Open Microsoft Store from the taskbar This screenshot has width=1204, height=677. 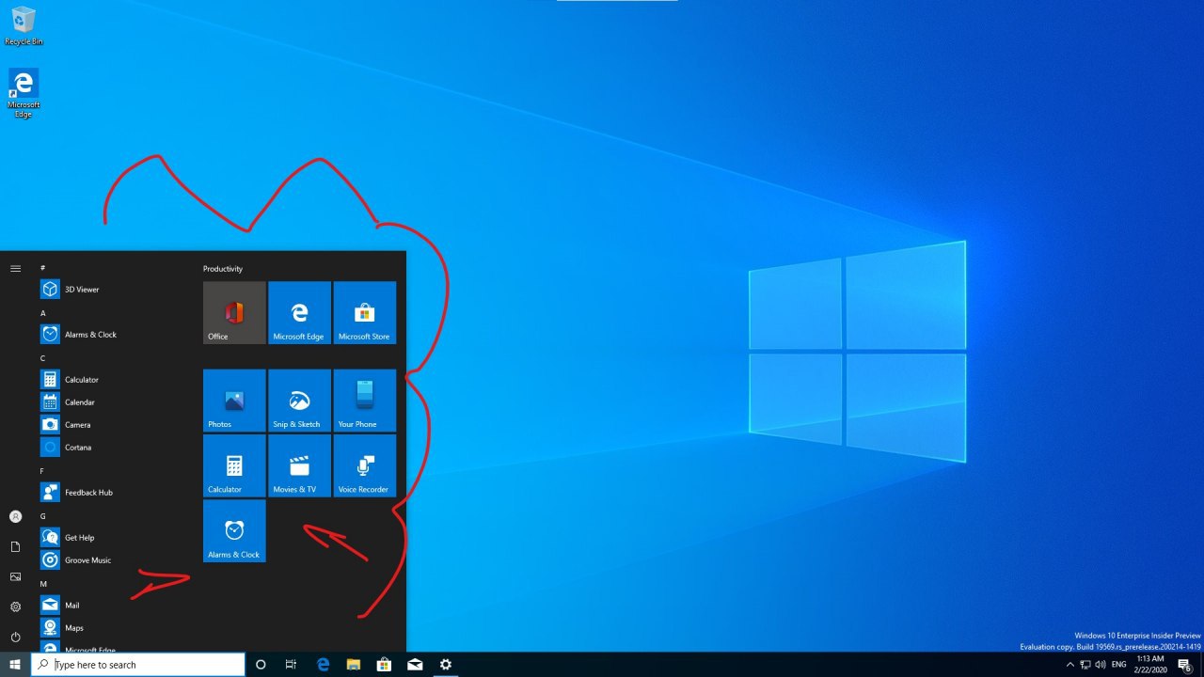pos(384,665)
